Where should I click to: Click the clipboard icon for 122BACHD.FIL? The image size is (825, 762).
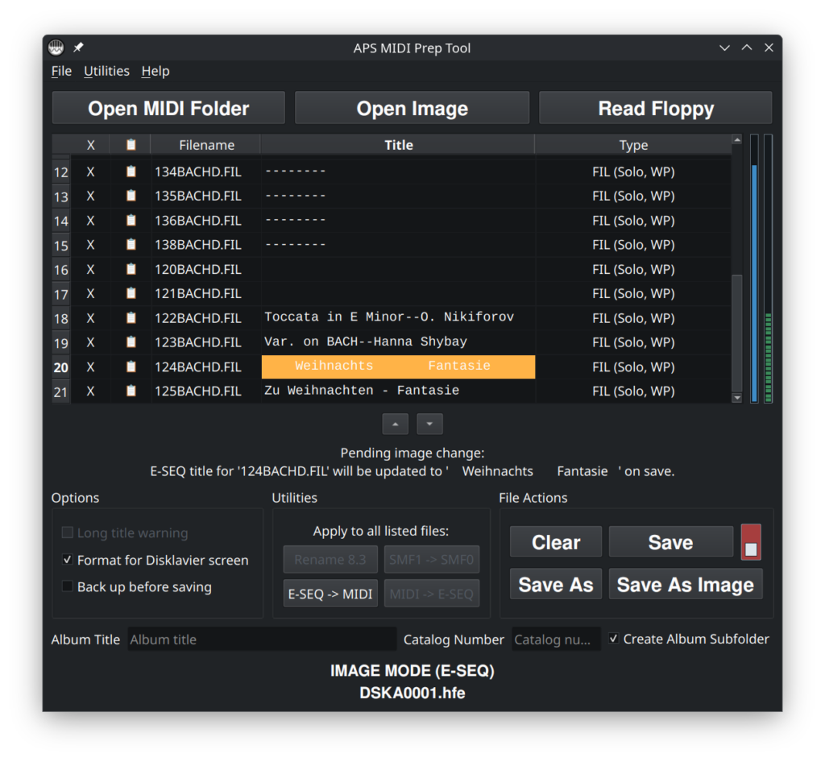[131, 318]
